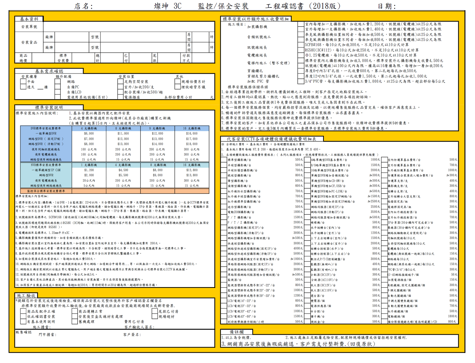Check the 路燈固定具/組 hardware box
475x363 pixels.
384,202
